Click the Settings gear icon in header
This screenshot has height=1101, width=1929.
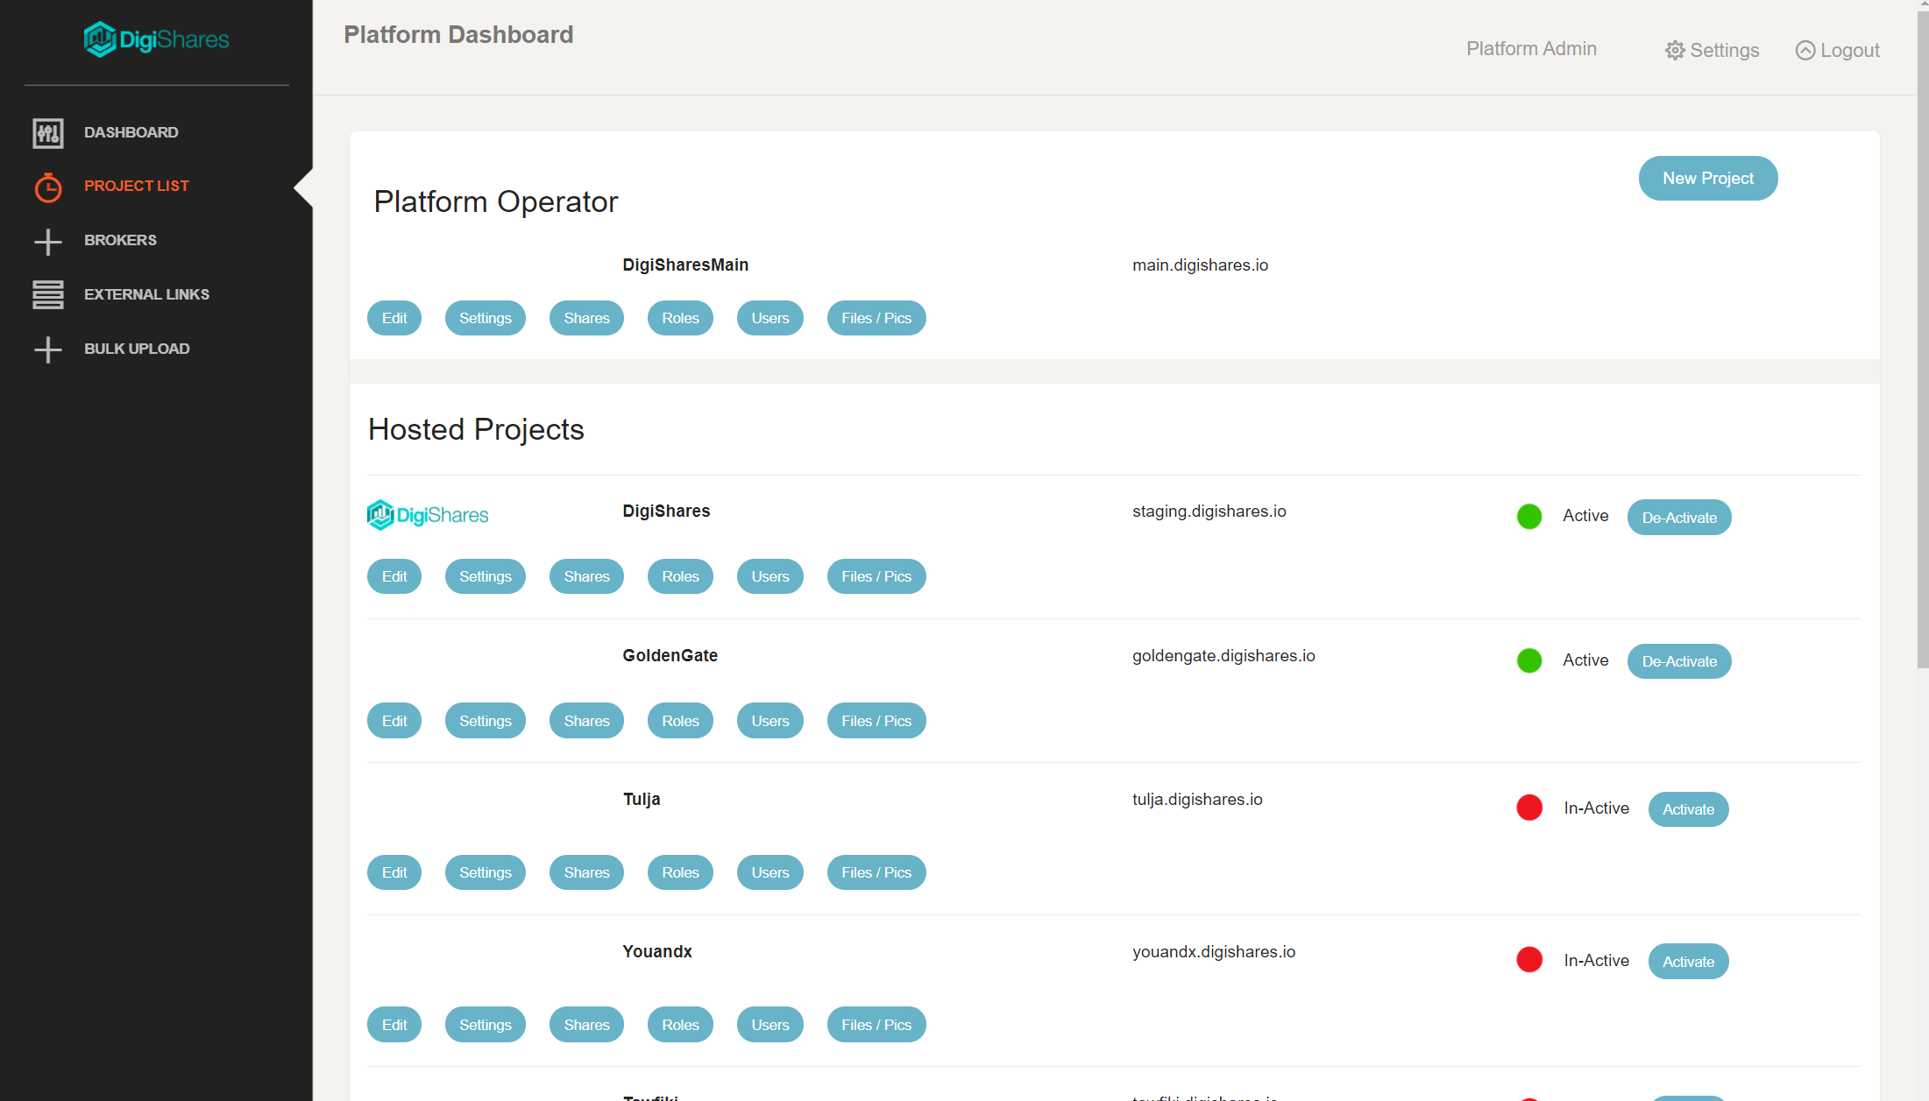[1675, 50]
